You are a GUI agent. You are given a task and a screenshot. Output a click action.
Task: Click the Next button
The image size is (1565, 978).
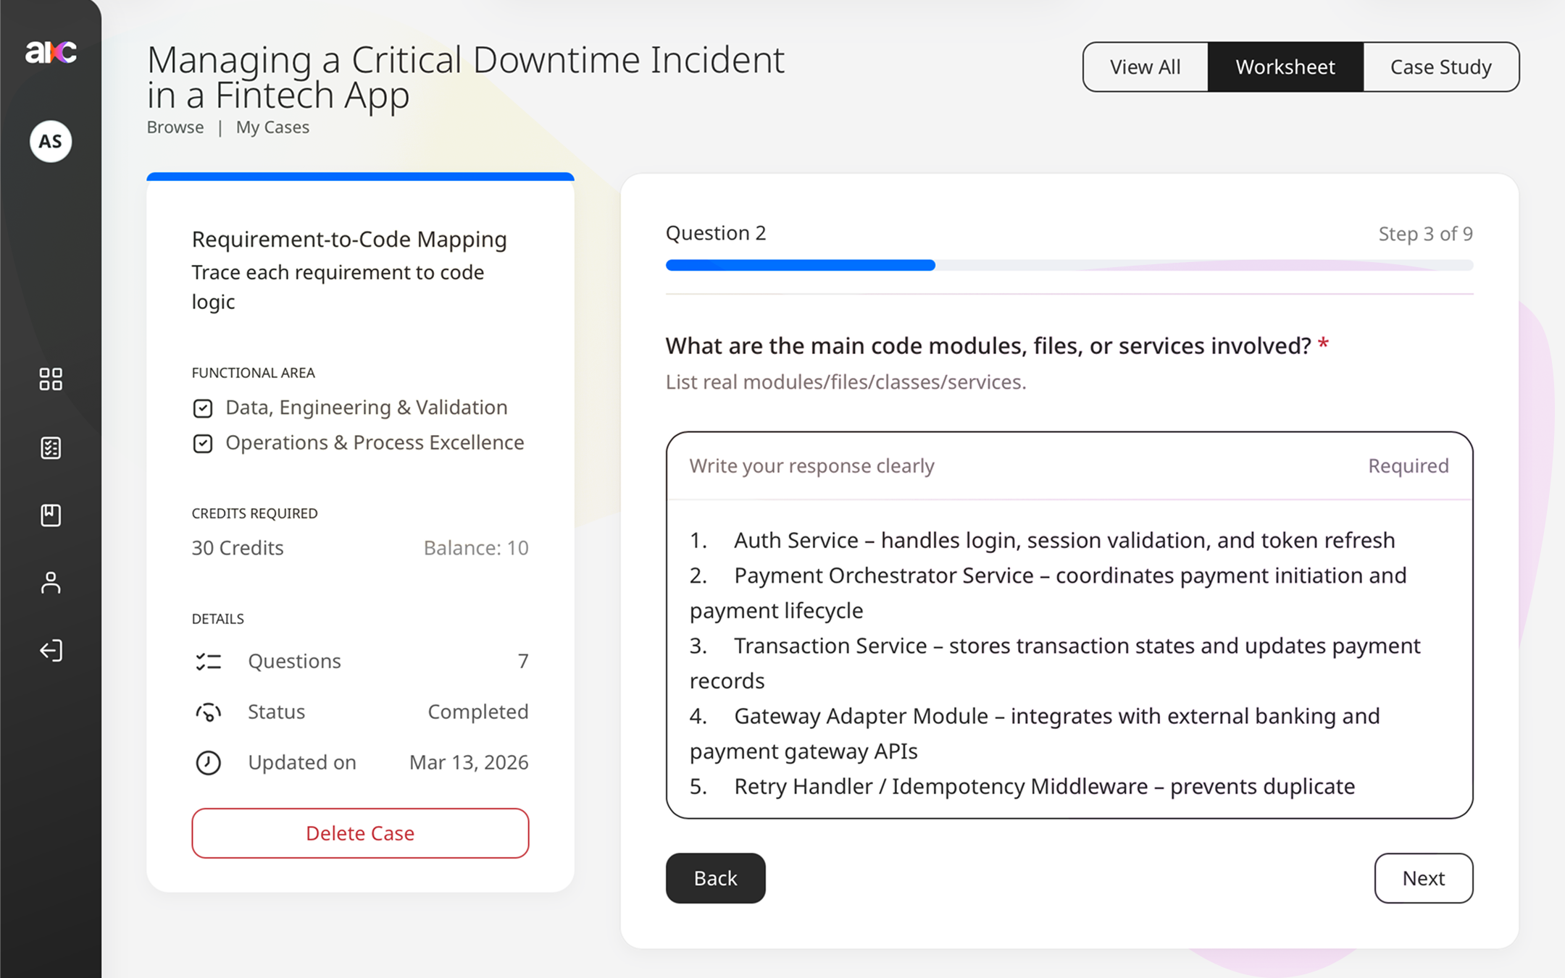click(x=1423, y=878)
